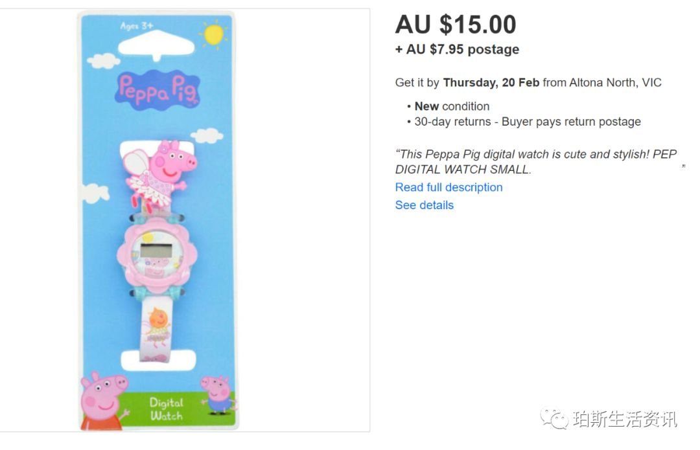Click the Ages 3+ label on packaging
700x450 pixels.
point(137,26)
